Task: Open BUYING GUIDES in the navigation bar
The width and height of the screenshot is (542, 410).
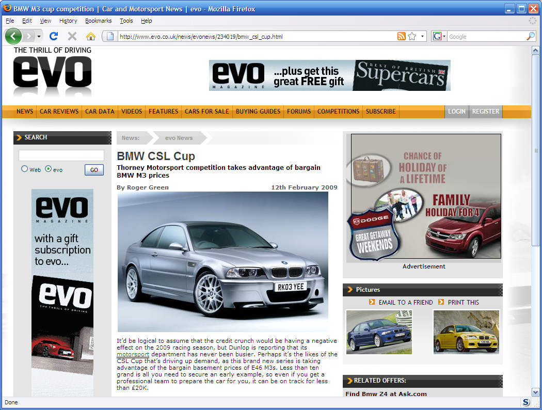Action: click(258, 112)
